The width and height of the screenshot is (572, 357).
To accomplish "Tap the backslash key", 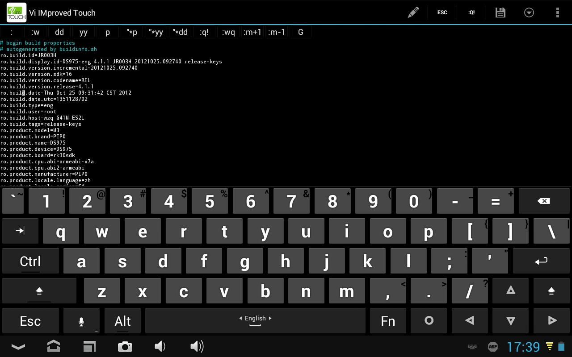I will [551, 231].
